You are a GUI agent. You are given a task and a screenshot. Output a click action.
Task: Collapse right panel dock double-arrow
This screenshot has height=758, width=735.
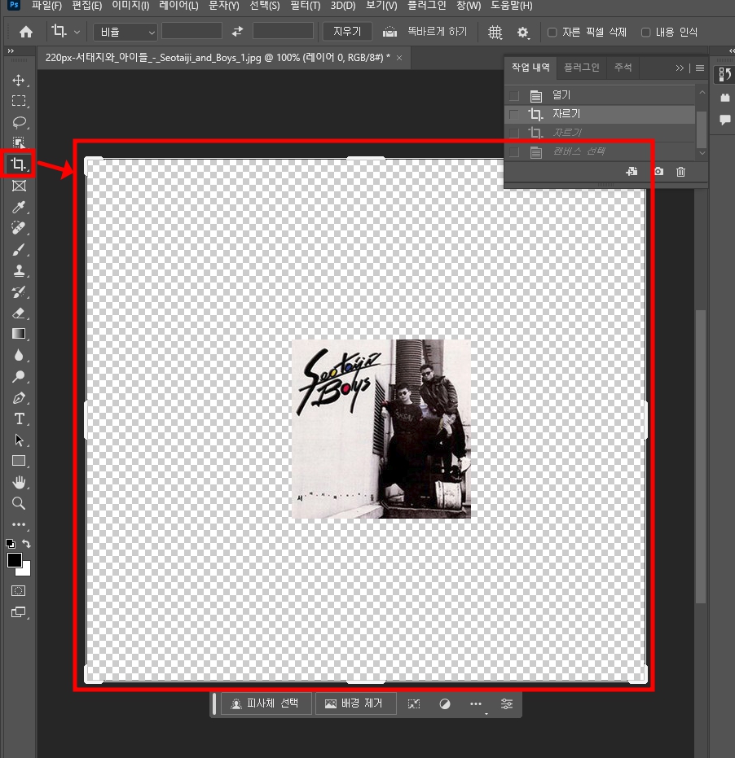tap(731, 50)
